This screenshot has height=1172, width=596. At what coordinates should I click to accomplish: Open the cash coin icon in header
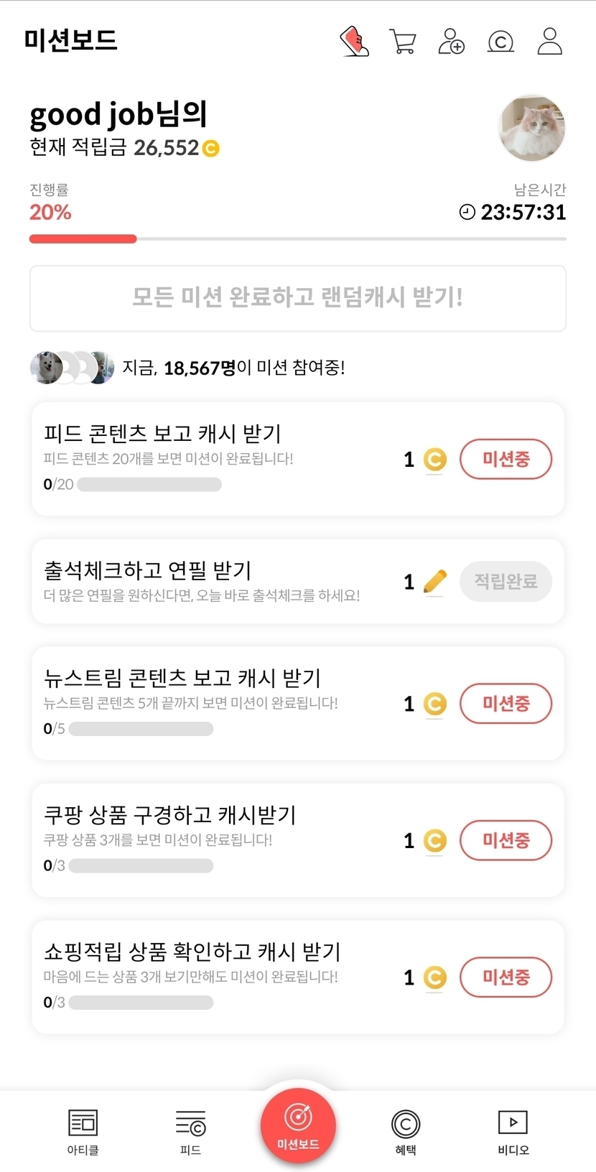coord(500,42)
